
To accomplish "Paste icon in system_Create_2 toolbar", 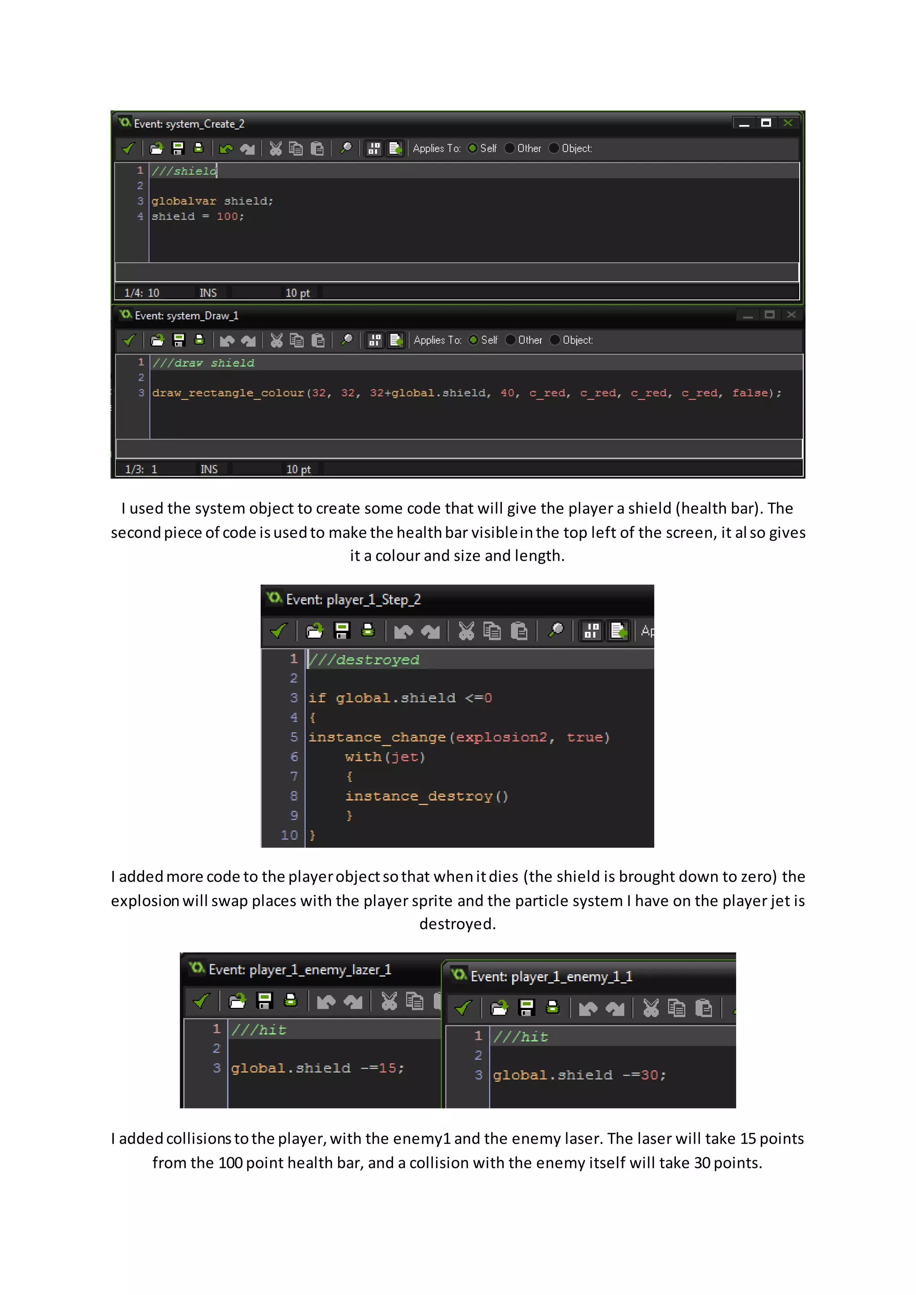I will [x=317, y=148].
